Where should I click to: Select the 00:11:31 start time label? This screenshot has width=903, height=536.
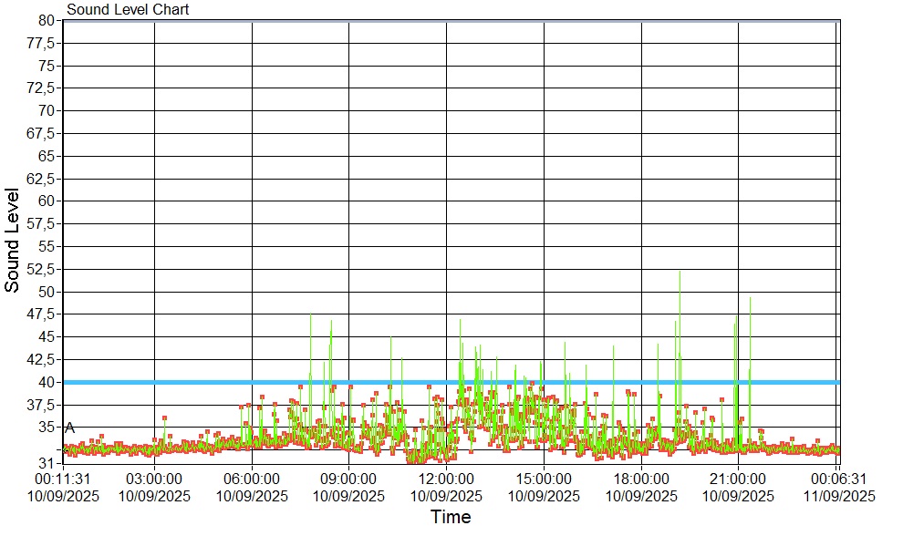click(62, 478)
